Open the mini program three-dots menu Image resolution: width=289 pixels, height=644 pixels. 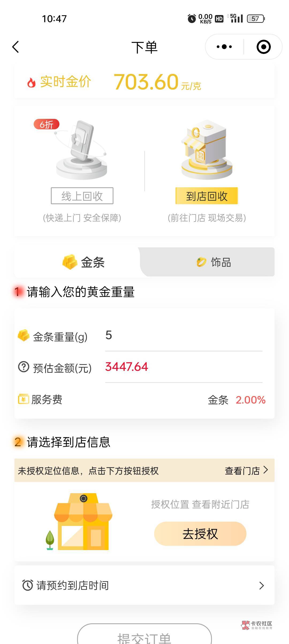(x=224, y=47)
